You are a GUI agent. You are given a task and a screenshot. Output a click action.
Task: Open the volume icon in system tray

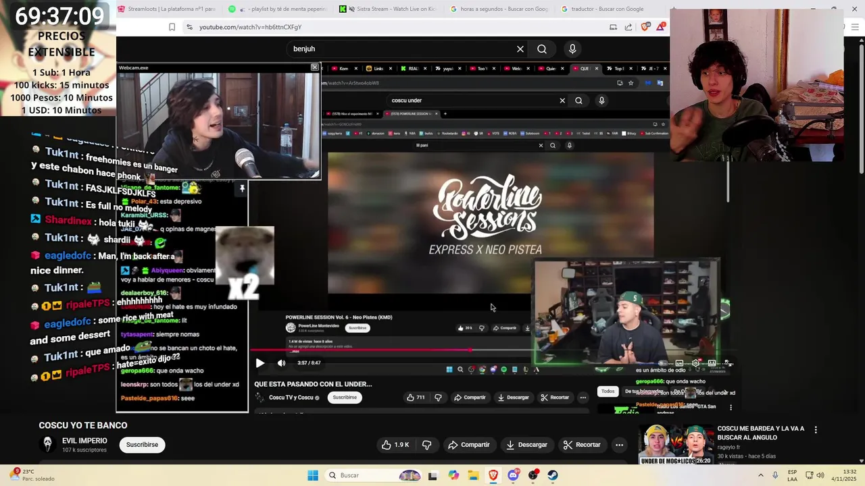pyautogui.click(x=820, y=475)
